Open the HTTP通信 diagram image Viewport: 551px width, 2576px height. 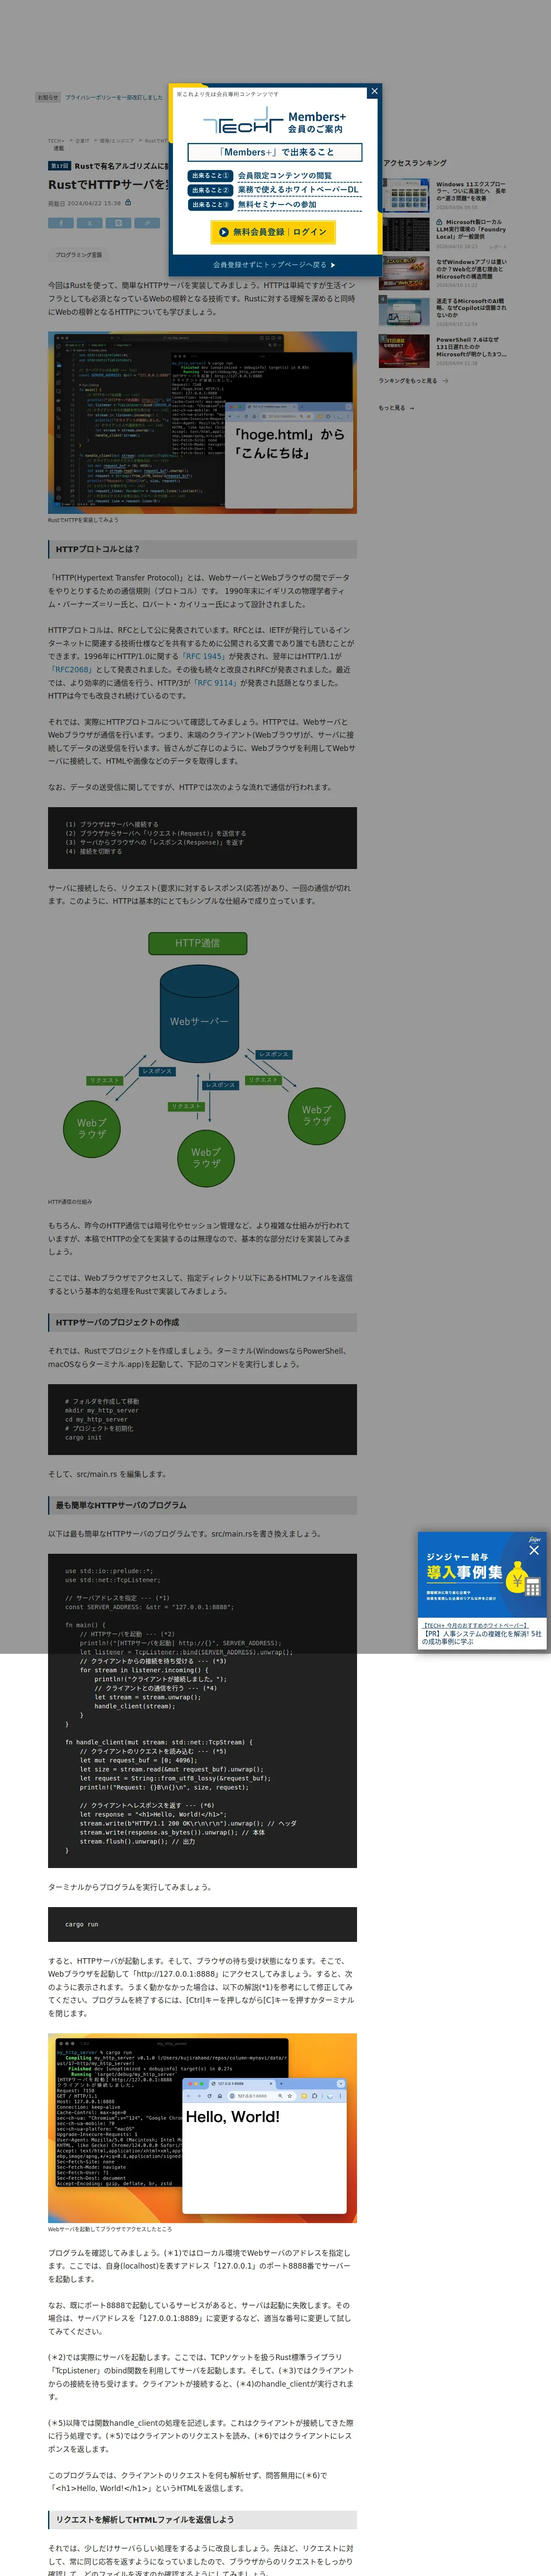202,1060
